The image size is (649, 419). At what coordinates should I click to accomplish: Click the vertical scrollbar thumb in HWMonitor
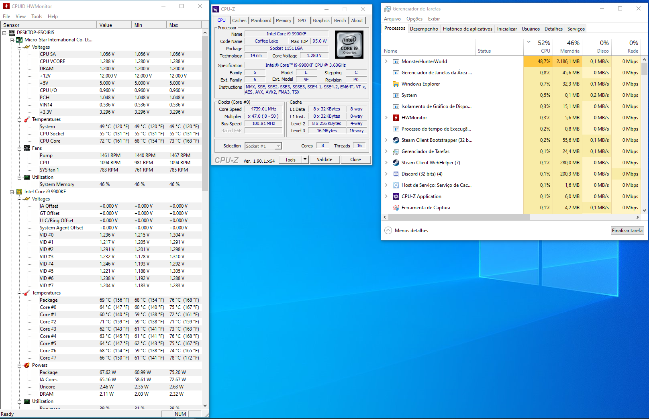click(205, 113)
